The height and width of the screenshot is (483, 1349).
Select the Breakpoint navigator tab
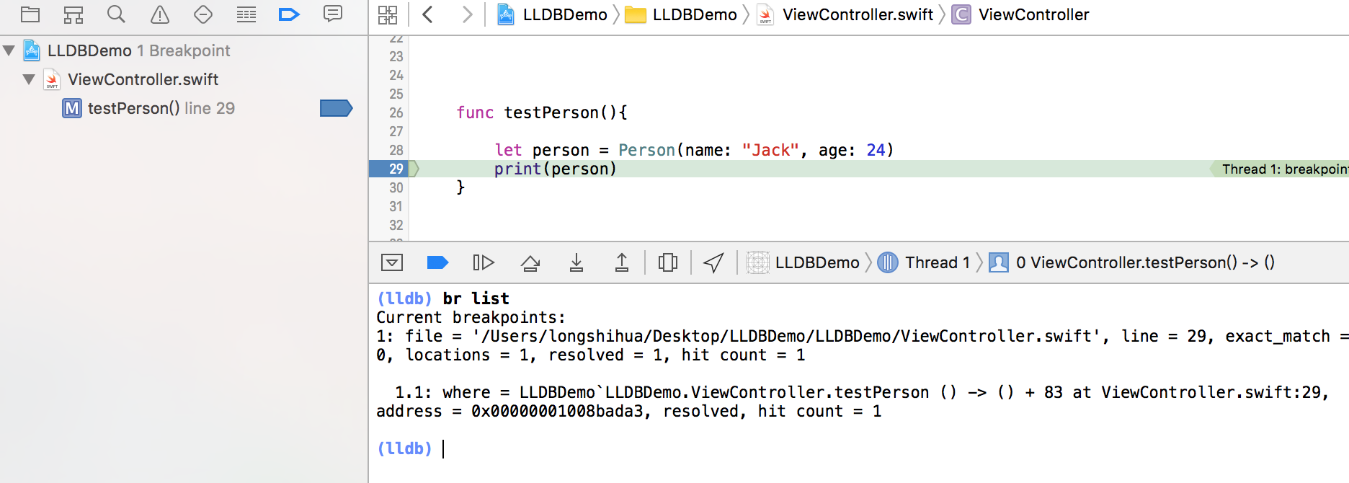pyautogui.click(x=289, y=14)
